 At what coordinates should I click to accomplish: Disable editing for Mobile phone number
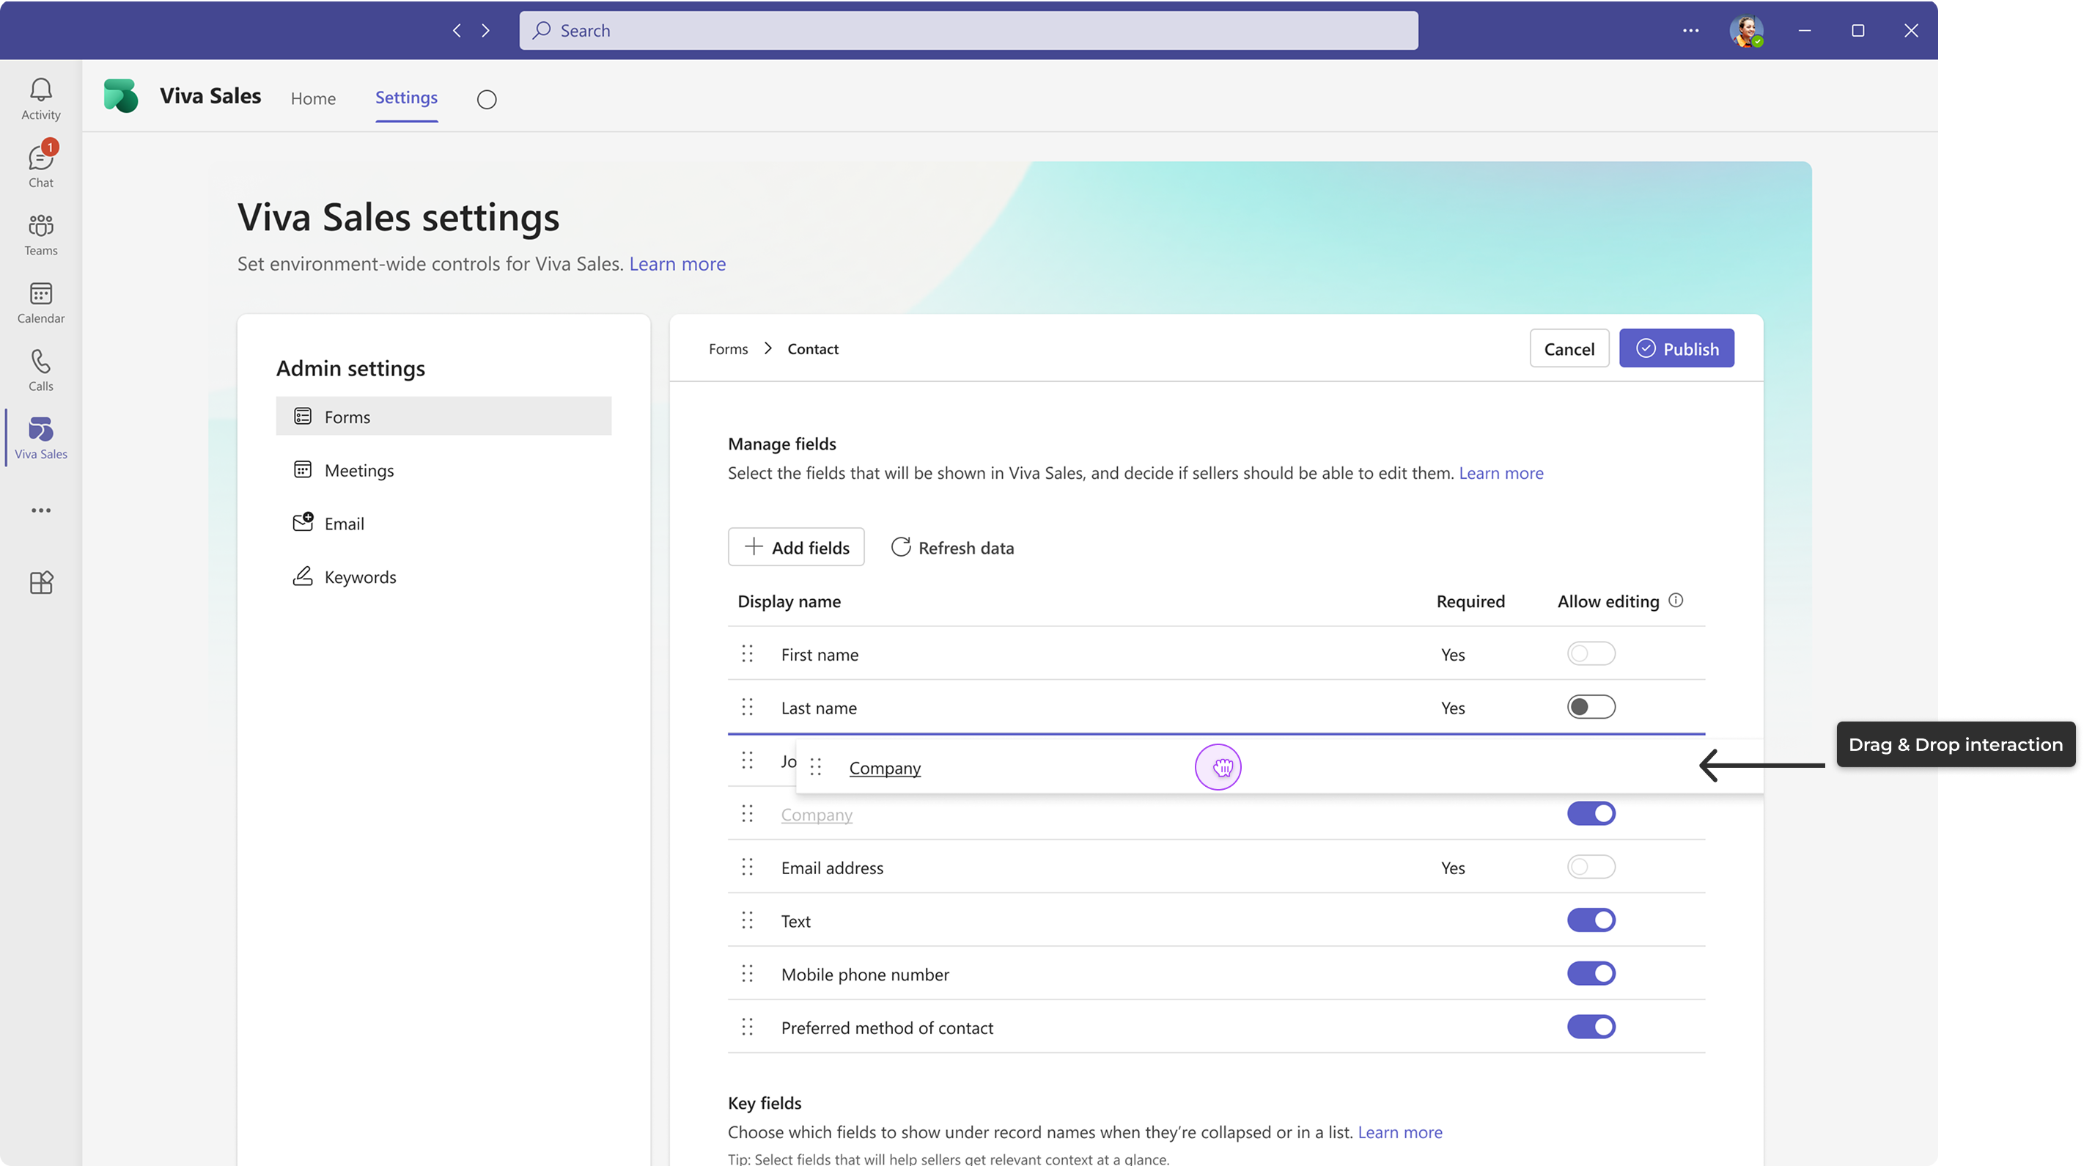pos(1591,974)
